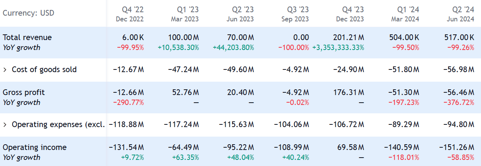
Task: Expand the Cost of goods sold row
Action: pos(5,69)
